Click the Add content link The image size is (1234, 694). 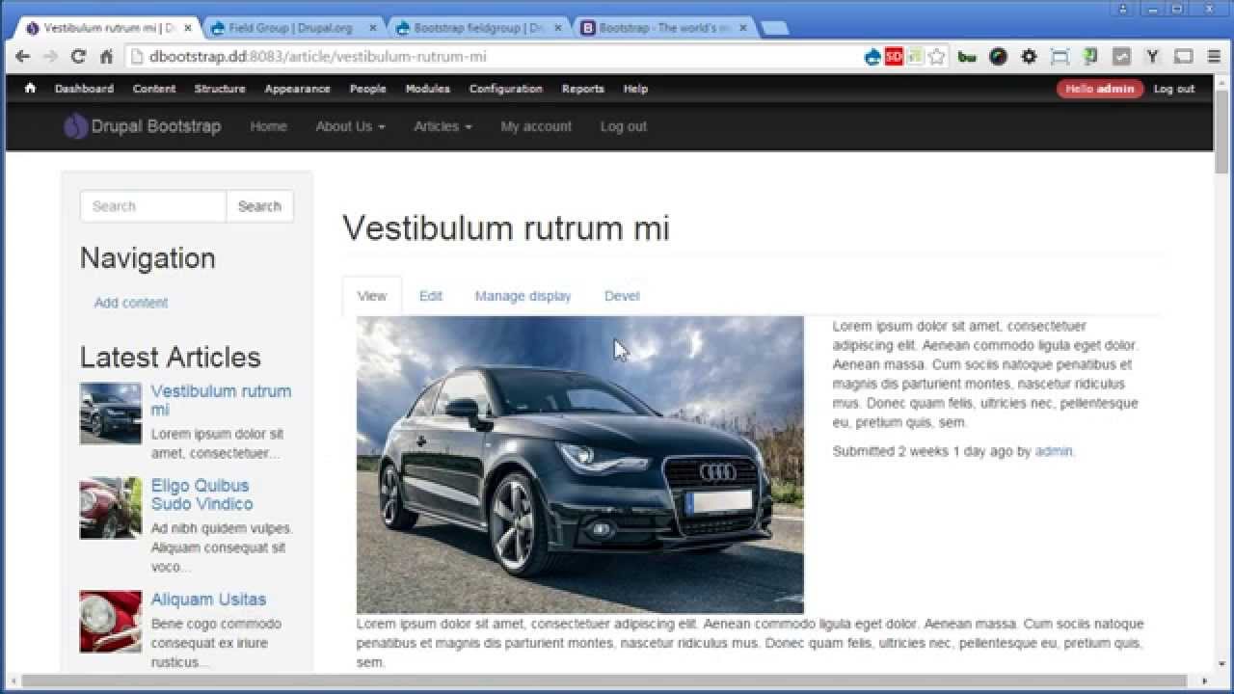tap(131, 303)
